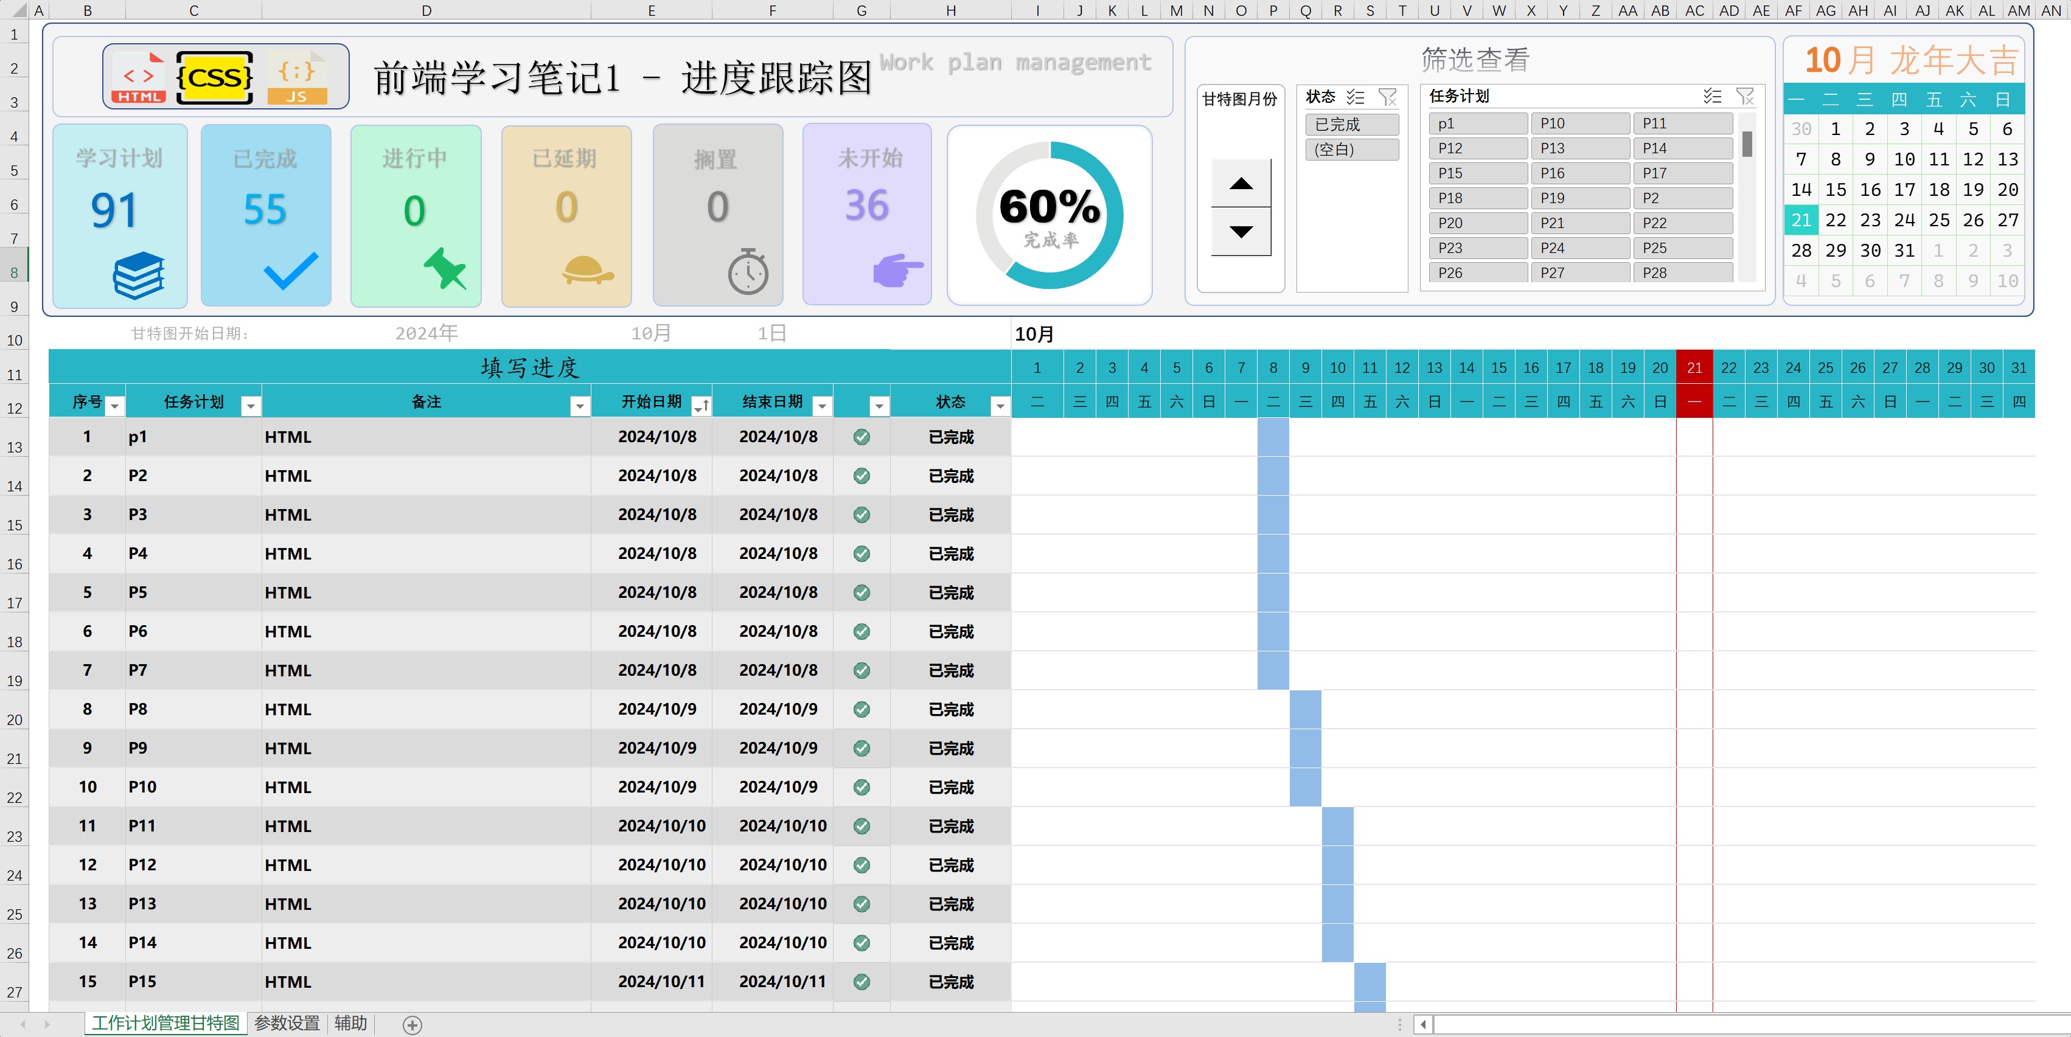
Task: Click the blue books icon under 学习计划
Action: click(x=138, y=275)
